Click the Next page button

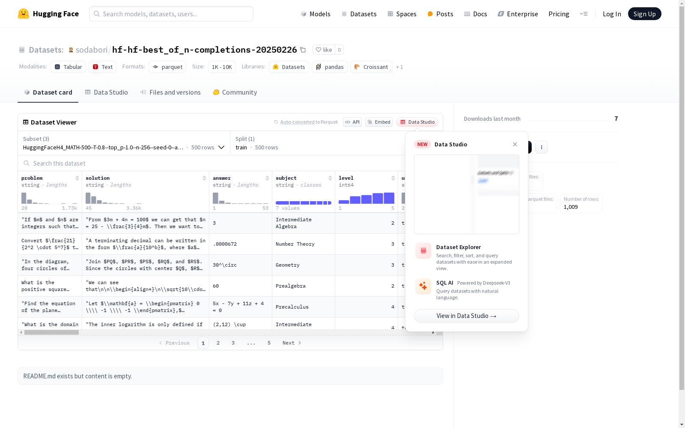(x=292, y=343)
